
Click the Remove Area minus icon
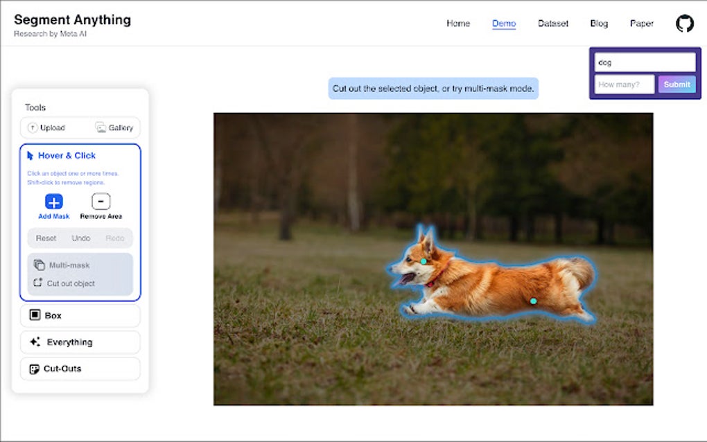point(101,202)
